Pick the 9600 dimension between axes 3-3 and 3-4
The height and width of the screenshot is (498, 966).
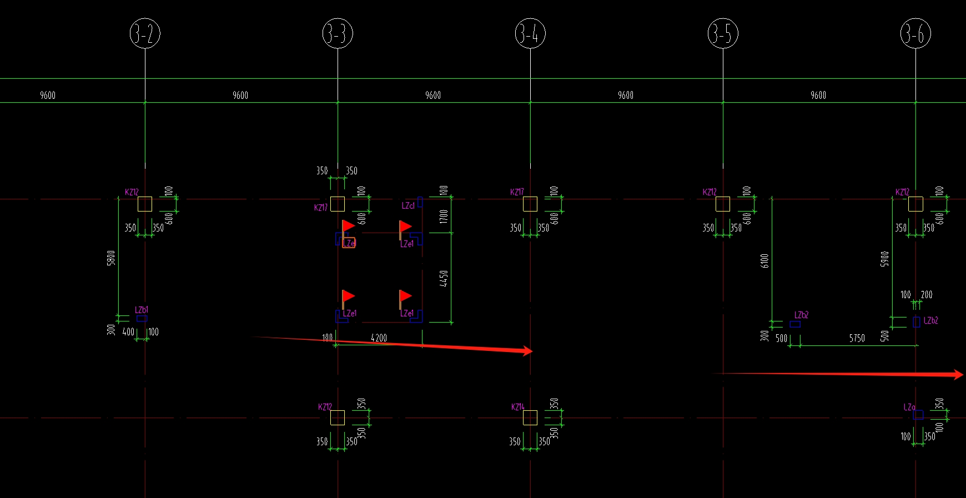[433, 95]
